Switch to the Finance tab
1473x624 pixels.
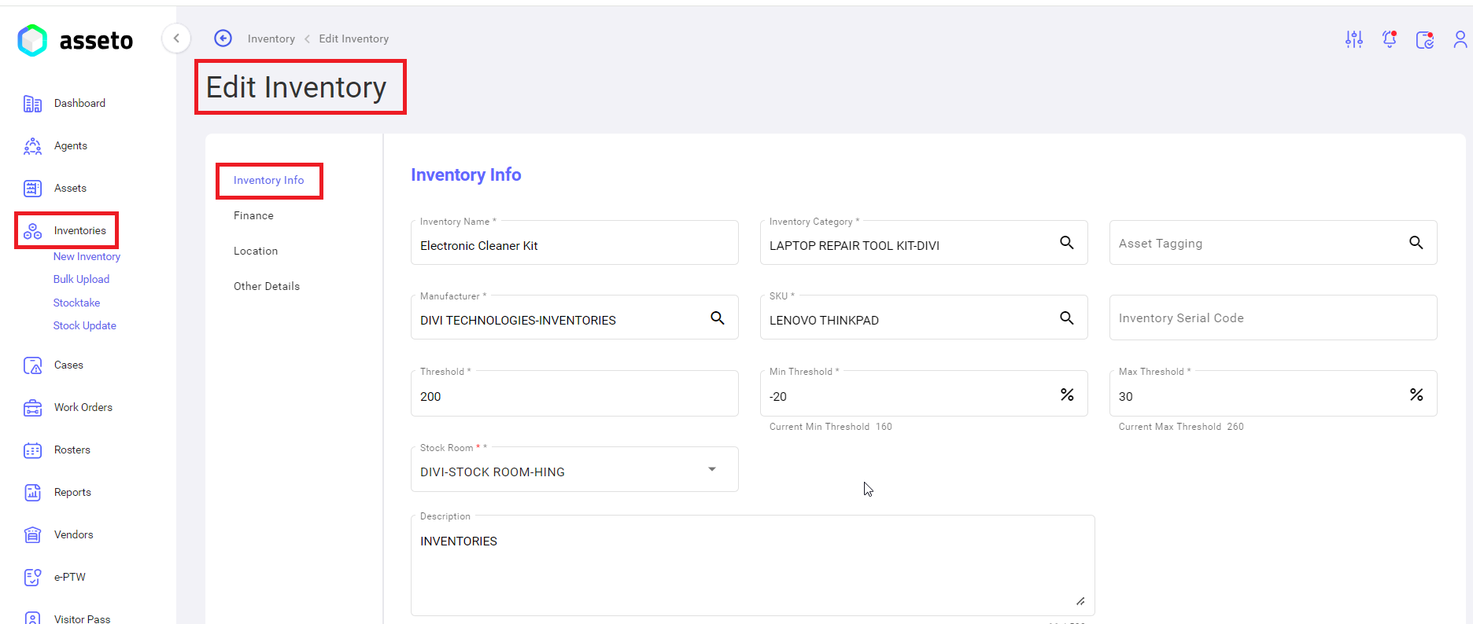coord(253,215)
